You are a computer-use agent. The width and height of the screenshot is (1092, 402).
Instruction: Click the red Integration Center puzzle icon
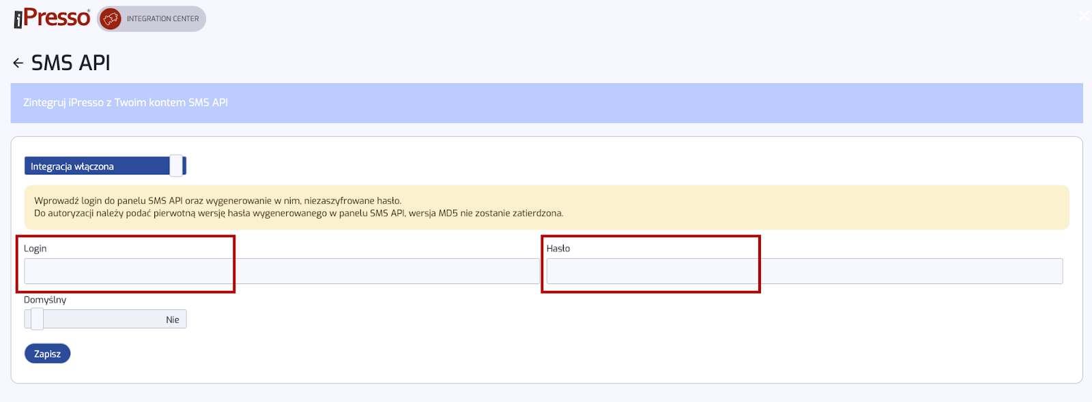click(x=111, y=19)
